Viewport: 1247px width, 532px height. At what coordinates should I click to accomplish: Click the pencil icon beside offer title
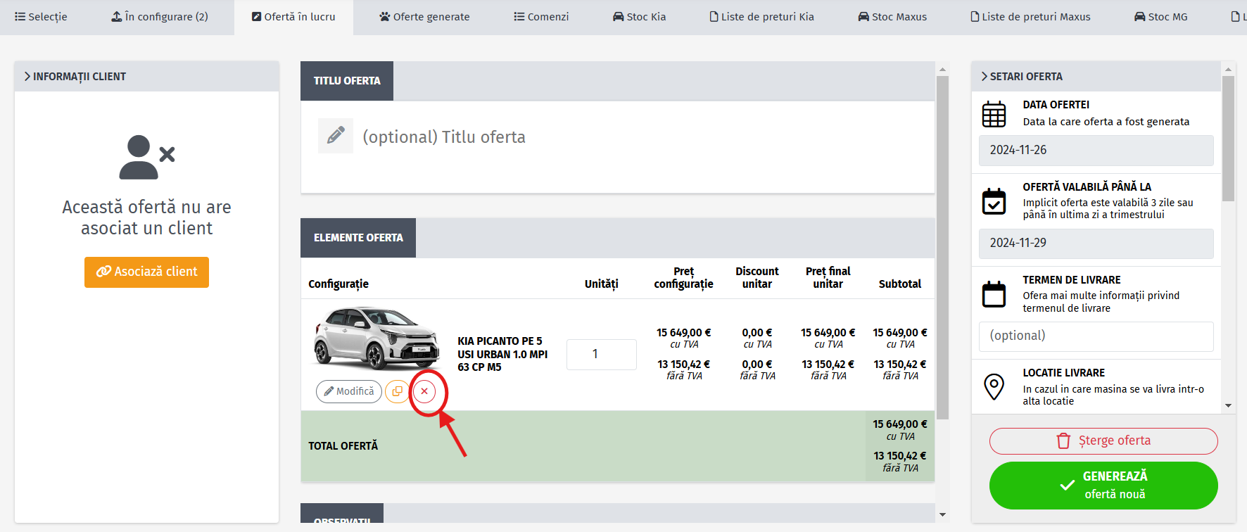(336, 135)
